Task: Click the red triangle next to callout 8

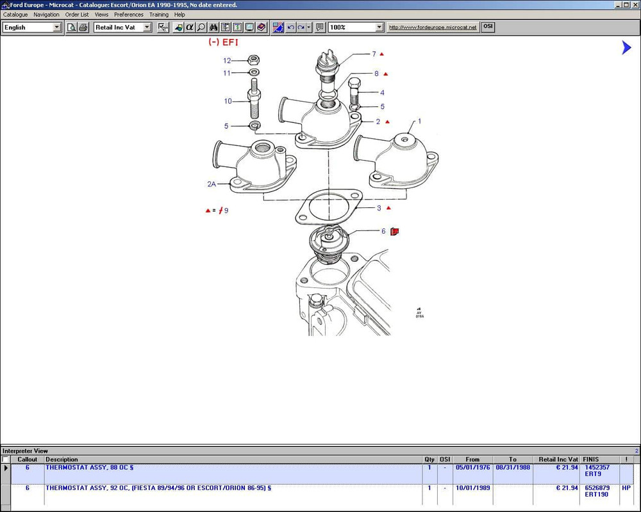Action: click(385, 74)
